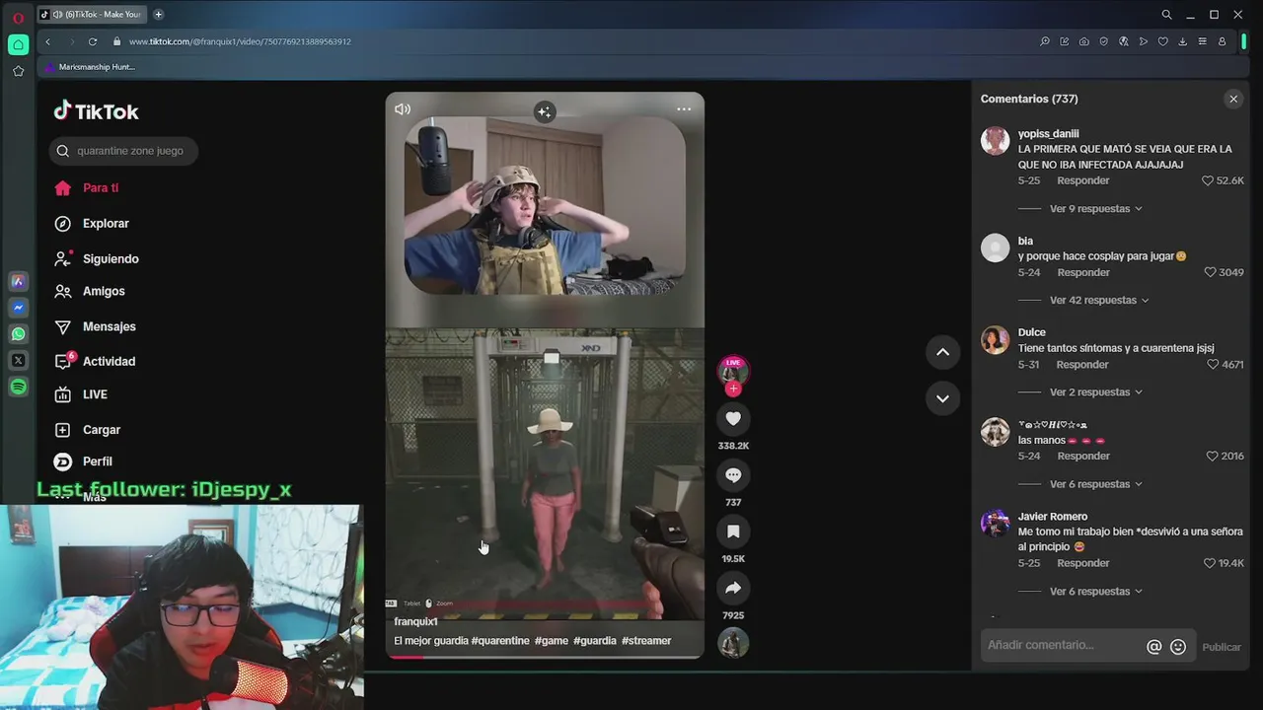
Task: Open Opera sidebar bookmarks star
Action: coord(18,71)
